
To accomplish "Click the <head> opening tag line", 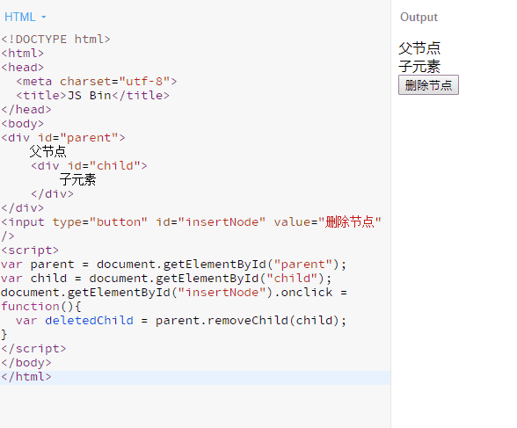I will pos(23,68).
